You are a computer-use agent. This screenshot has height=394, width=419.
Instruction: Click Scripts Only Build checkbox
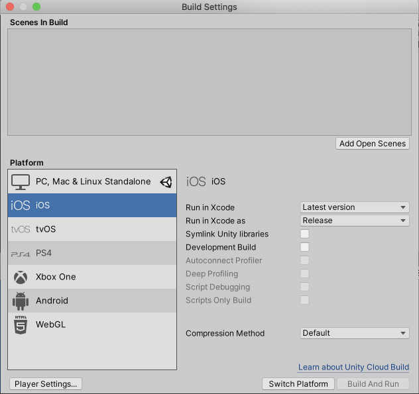(304, 300)
